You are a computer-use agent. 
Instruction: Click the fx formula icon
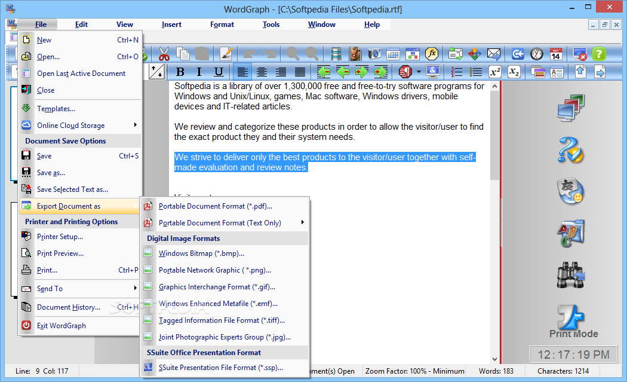pyautogui.click(x=432, y=54)
